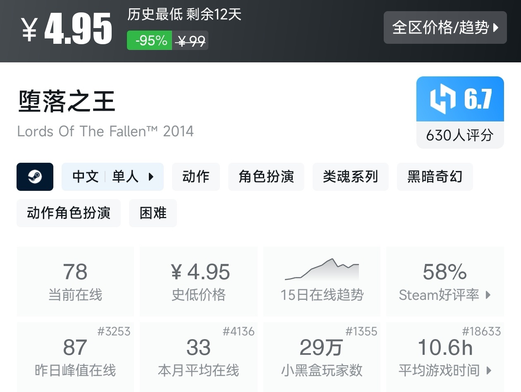The width and height of the screenshot is (521, 392).
Task: Click the 堕落之王 game title
Action: [66, 102]
